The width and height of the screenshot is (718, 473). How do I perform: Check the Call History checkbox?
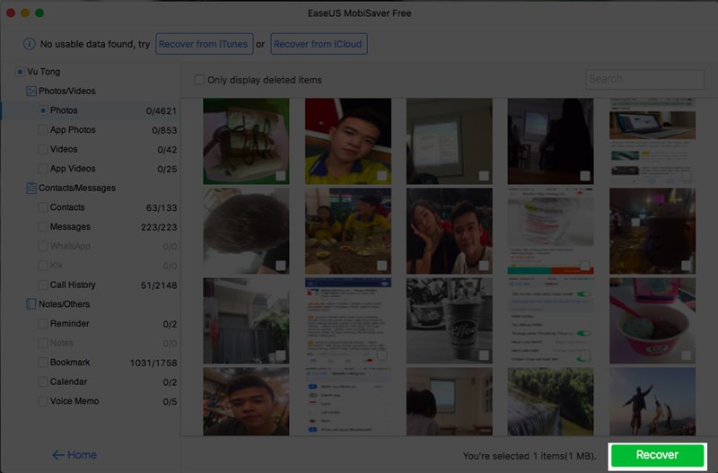click(42, 285)
